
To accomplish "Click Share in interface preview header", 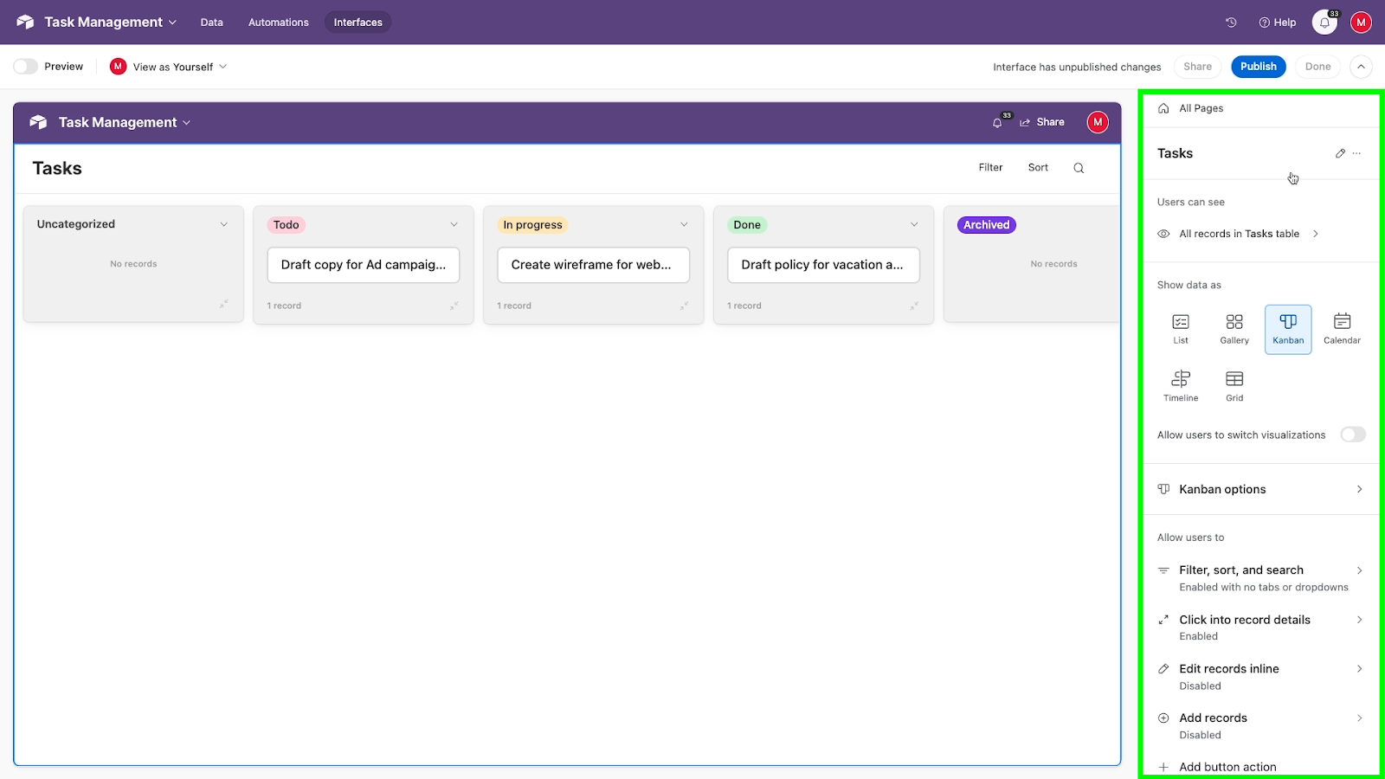I will 1042,122.
